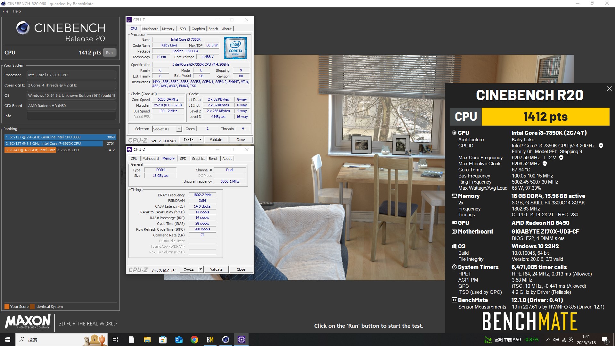Switch to Cinebench taskbar icon

click(x=226, y=340)
